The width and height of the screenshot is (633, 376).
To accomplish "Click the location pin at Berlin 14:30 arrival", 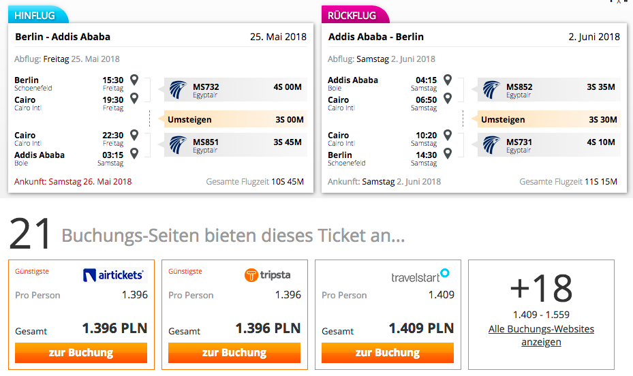I will pyautogui.click(x=448, y=153).
